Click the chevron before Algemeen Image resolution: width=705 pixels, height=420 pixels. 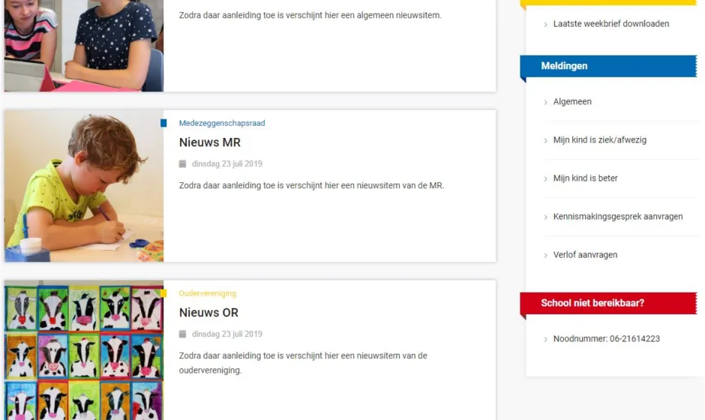coord(545,102)
